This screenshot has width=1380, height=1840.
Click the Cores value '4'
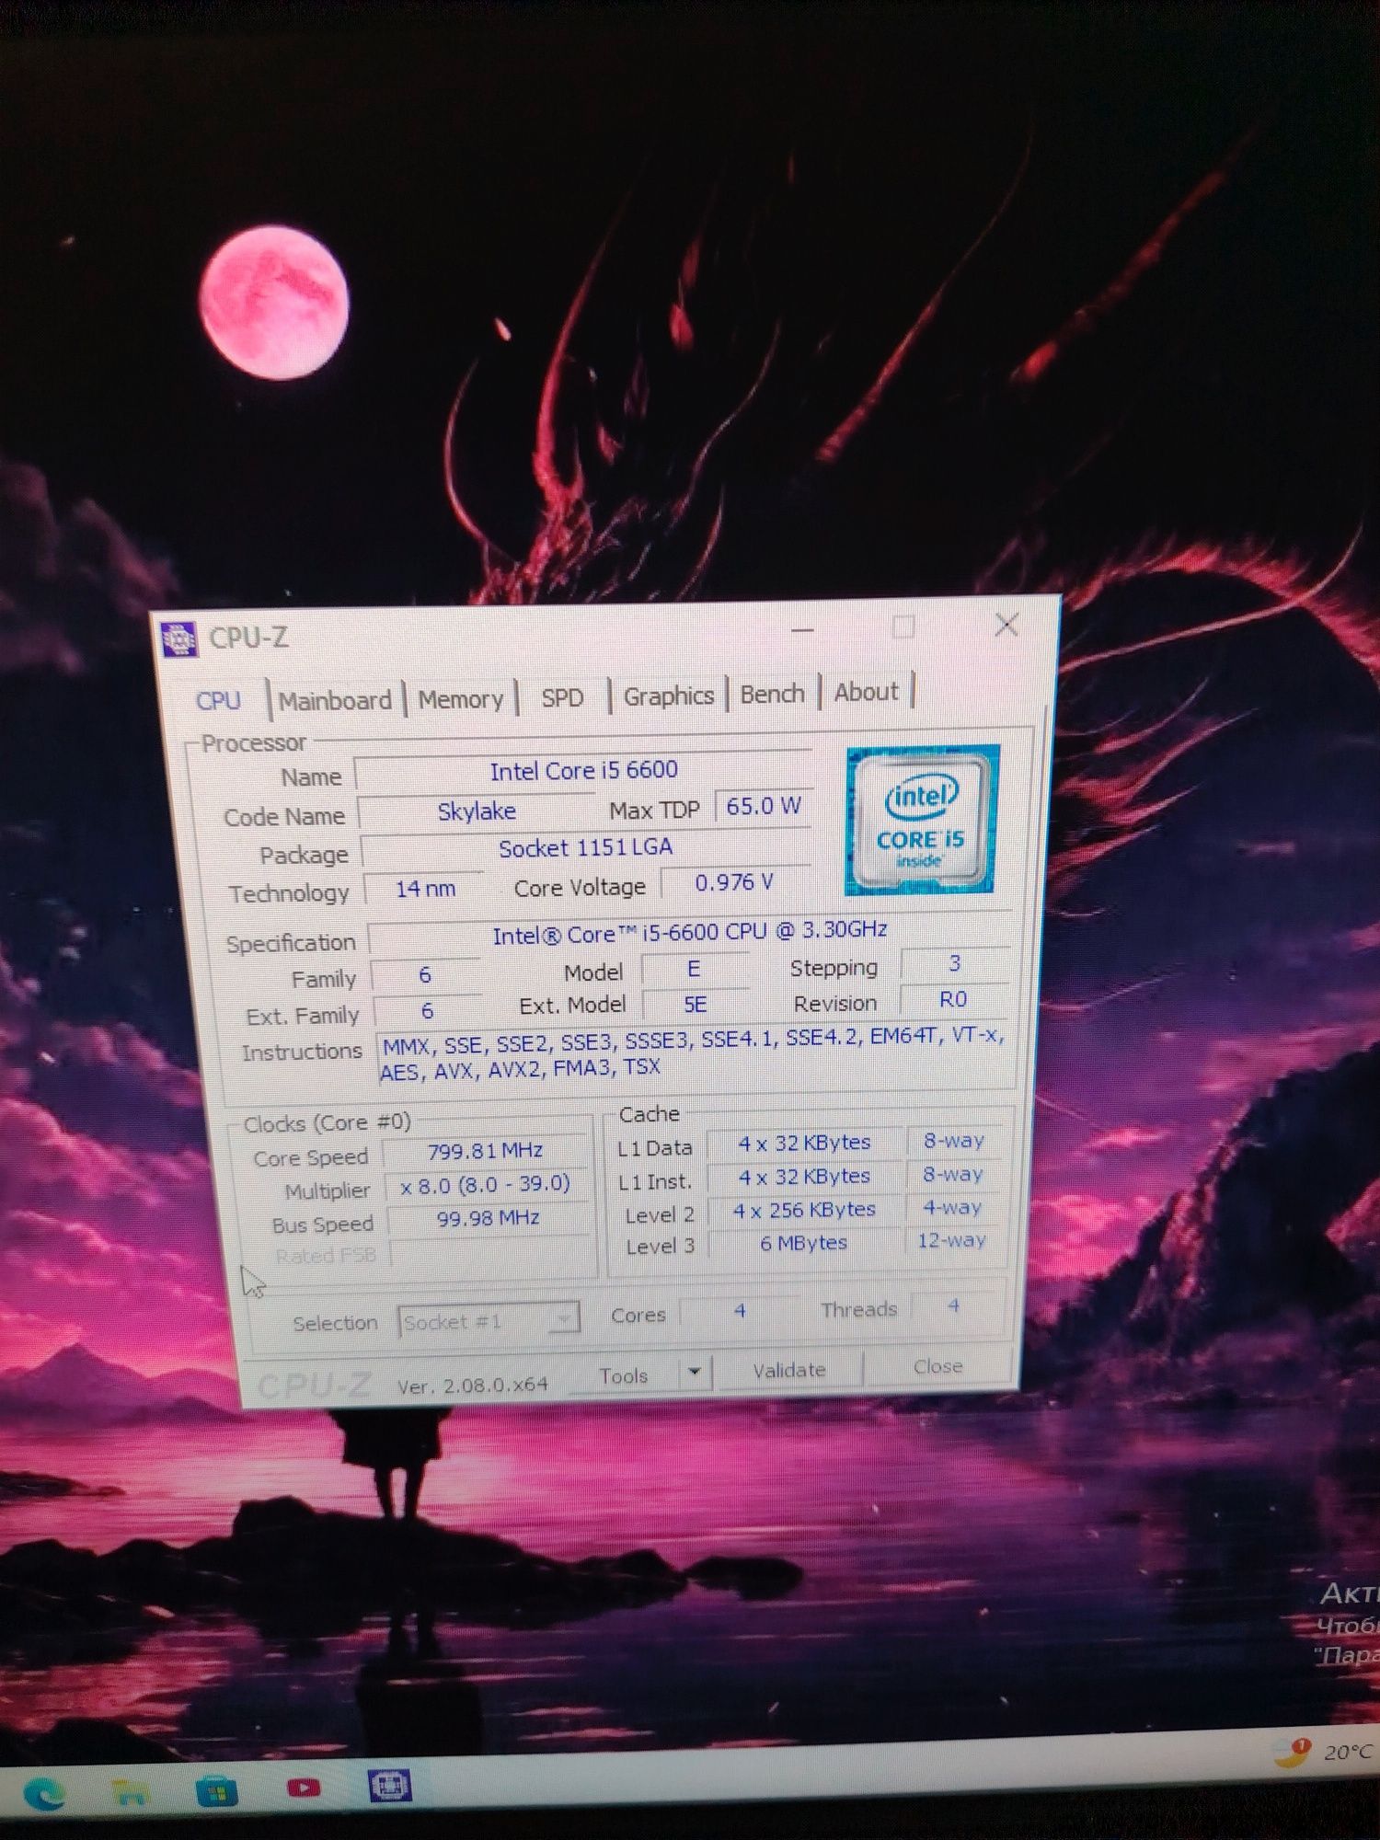tap(740, 1310)
